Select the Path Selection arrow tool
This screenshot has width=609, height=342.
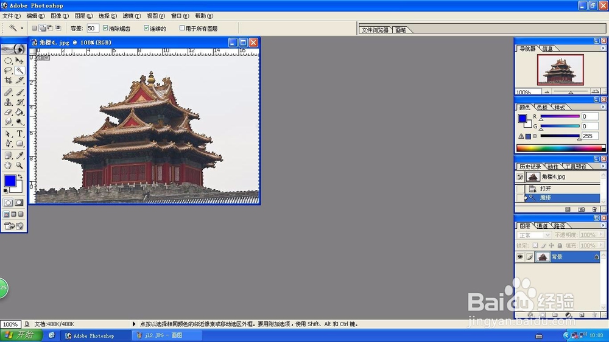tap(8, 134)
